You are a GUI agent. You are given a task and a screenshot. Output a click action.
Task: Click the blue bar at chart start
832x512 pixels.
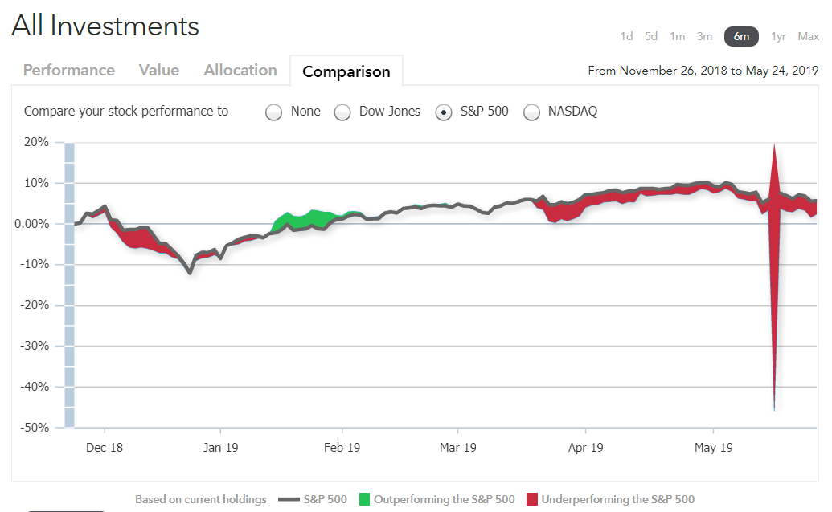(x=69, y=285)
